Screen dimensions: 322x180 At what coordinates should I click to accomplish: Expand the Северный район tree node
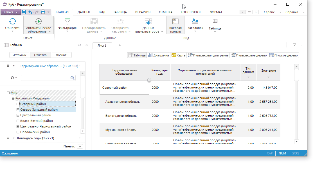[18, 104]
